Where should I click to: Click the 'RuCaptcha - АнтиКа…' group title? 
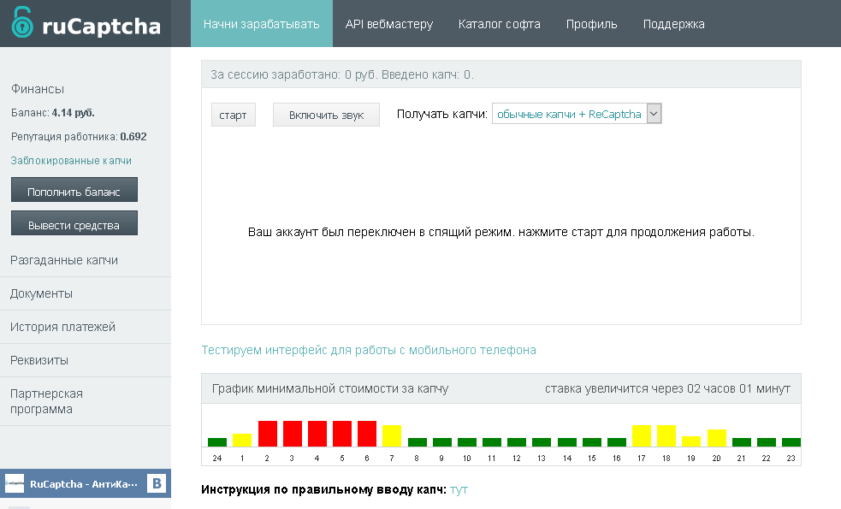84,484
